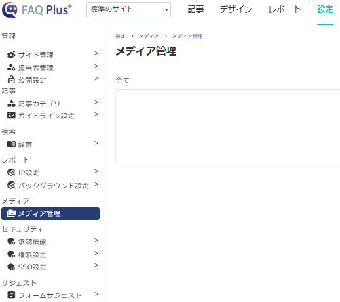Click the メディア breadcrumb link
The width and height of the screenshot is (340, 302).
point(149,36)
